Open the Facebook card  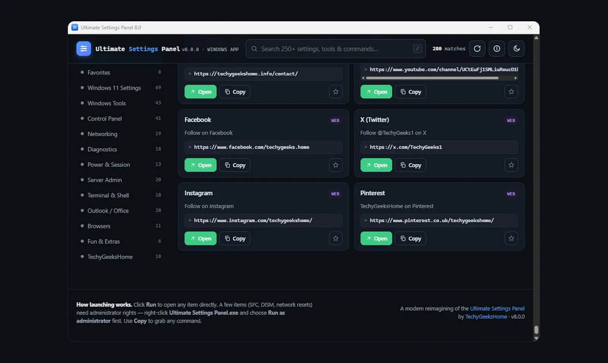[x=200, y=165]
